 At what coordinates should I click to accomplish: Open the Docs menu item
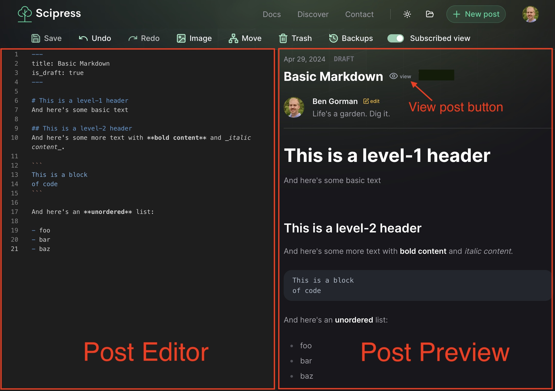pyautogui.click(x=272, y=14)
